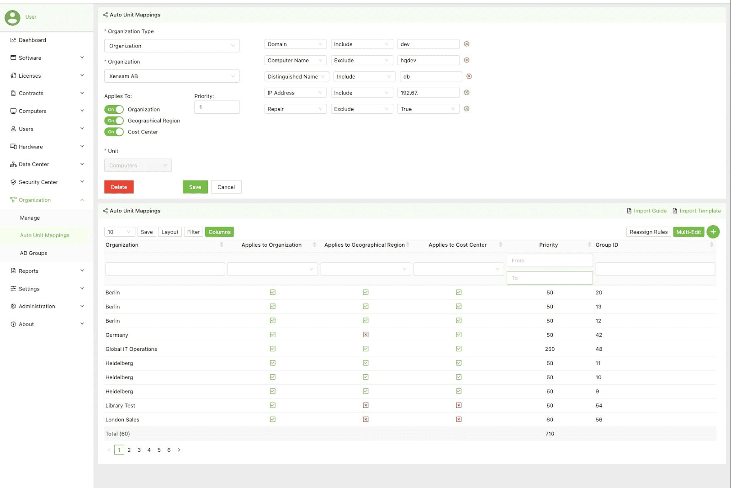Image resolution: width=731 pixels, height=488 pixels.
Task: Toggle the Organization applies-to switch
Action: 114,109
